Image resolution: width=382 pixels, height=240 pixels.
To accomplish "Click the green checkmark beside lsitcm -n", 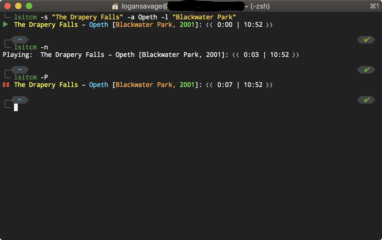I will pyautogui.click(x=366, y=40).
